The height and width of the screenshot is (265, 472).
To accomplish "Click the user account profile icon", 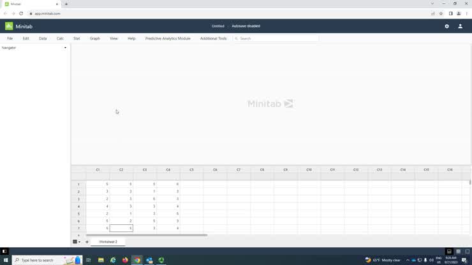I will [x=460, y=26].
